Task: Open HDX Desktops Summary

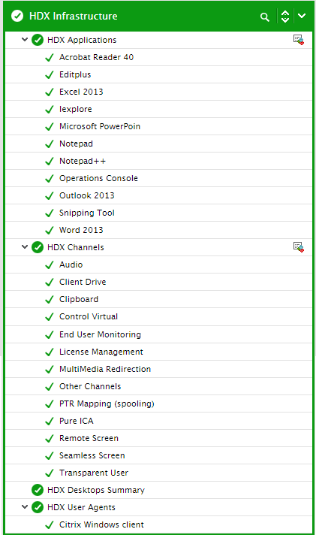Action: (x=96, y=490)
